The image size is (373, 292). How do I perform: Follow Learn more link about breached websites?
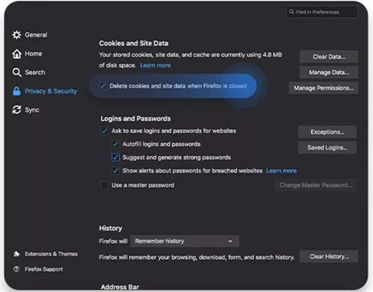point(281,171)
